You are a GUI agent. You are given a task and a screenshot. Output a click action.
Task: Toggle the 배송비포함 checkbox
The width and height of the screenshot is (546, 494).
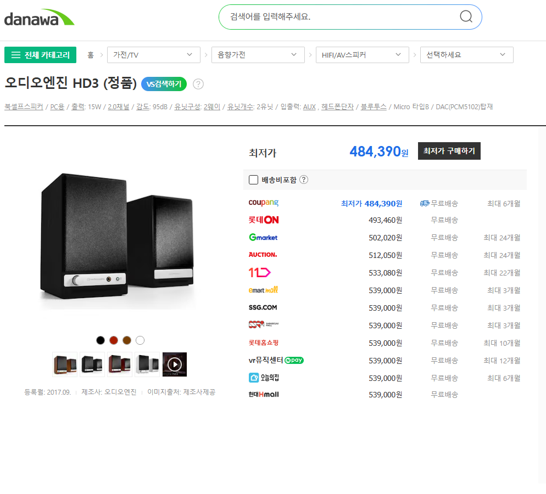coord(254,179)
